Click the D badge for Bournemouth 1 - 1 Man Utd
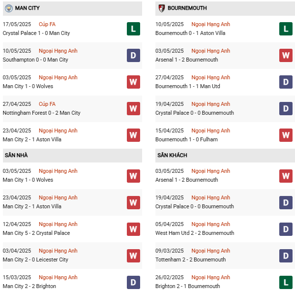 286,82
